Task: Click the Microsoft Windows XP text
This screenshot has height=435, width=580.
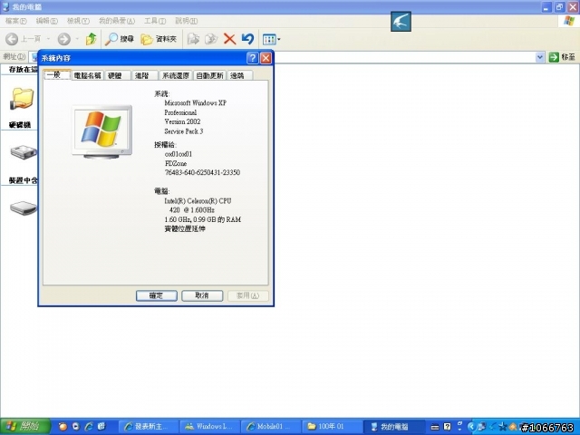Action: [x=196, y=102]
